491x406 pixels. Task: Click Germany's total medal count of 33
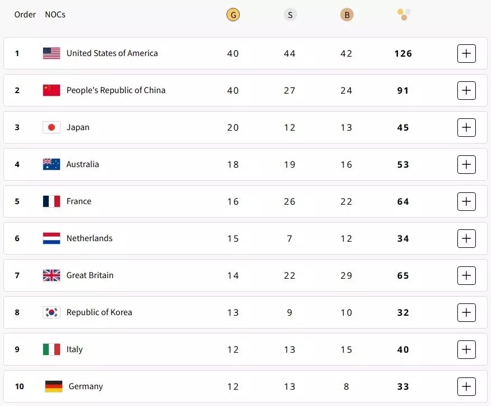[x=402, y=386]
